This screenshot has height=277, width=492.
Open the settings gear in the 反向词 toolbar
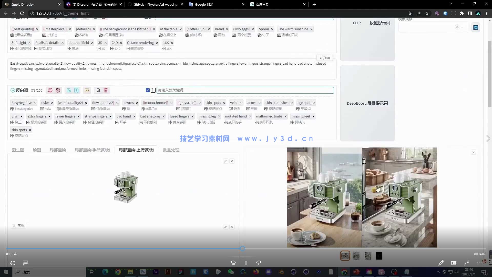coord(58,90)
